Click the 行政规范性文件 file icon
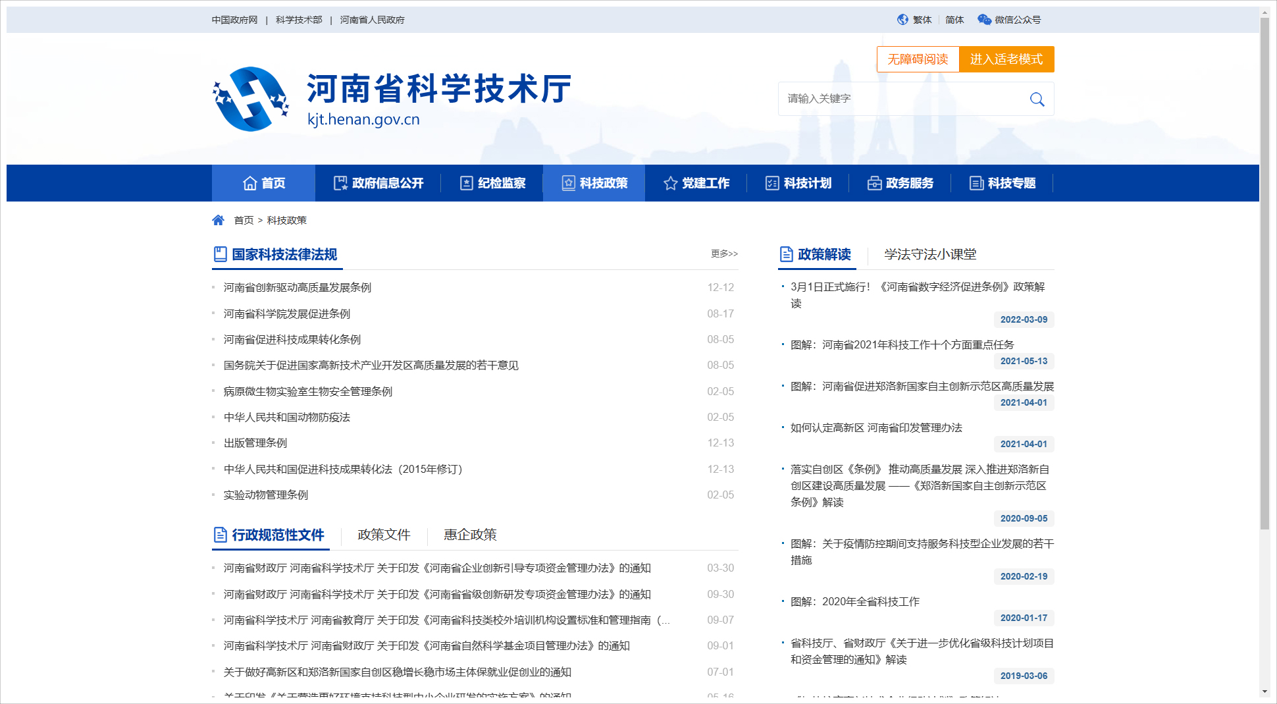1277x704 pixels. (220, 535)
